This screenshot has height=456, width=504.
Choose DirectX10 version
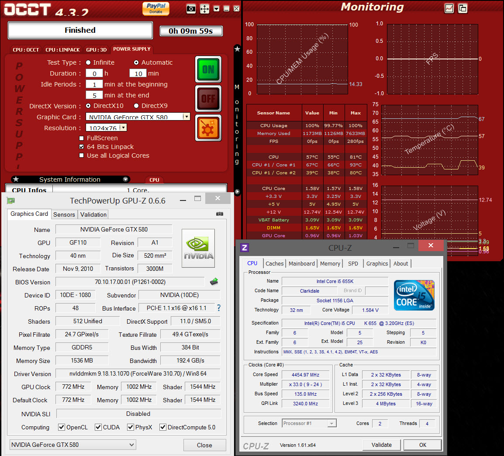pos(88,106)
